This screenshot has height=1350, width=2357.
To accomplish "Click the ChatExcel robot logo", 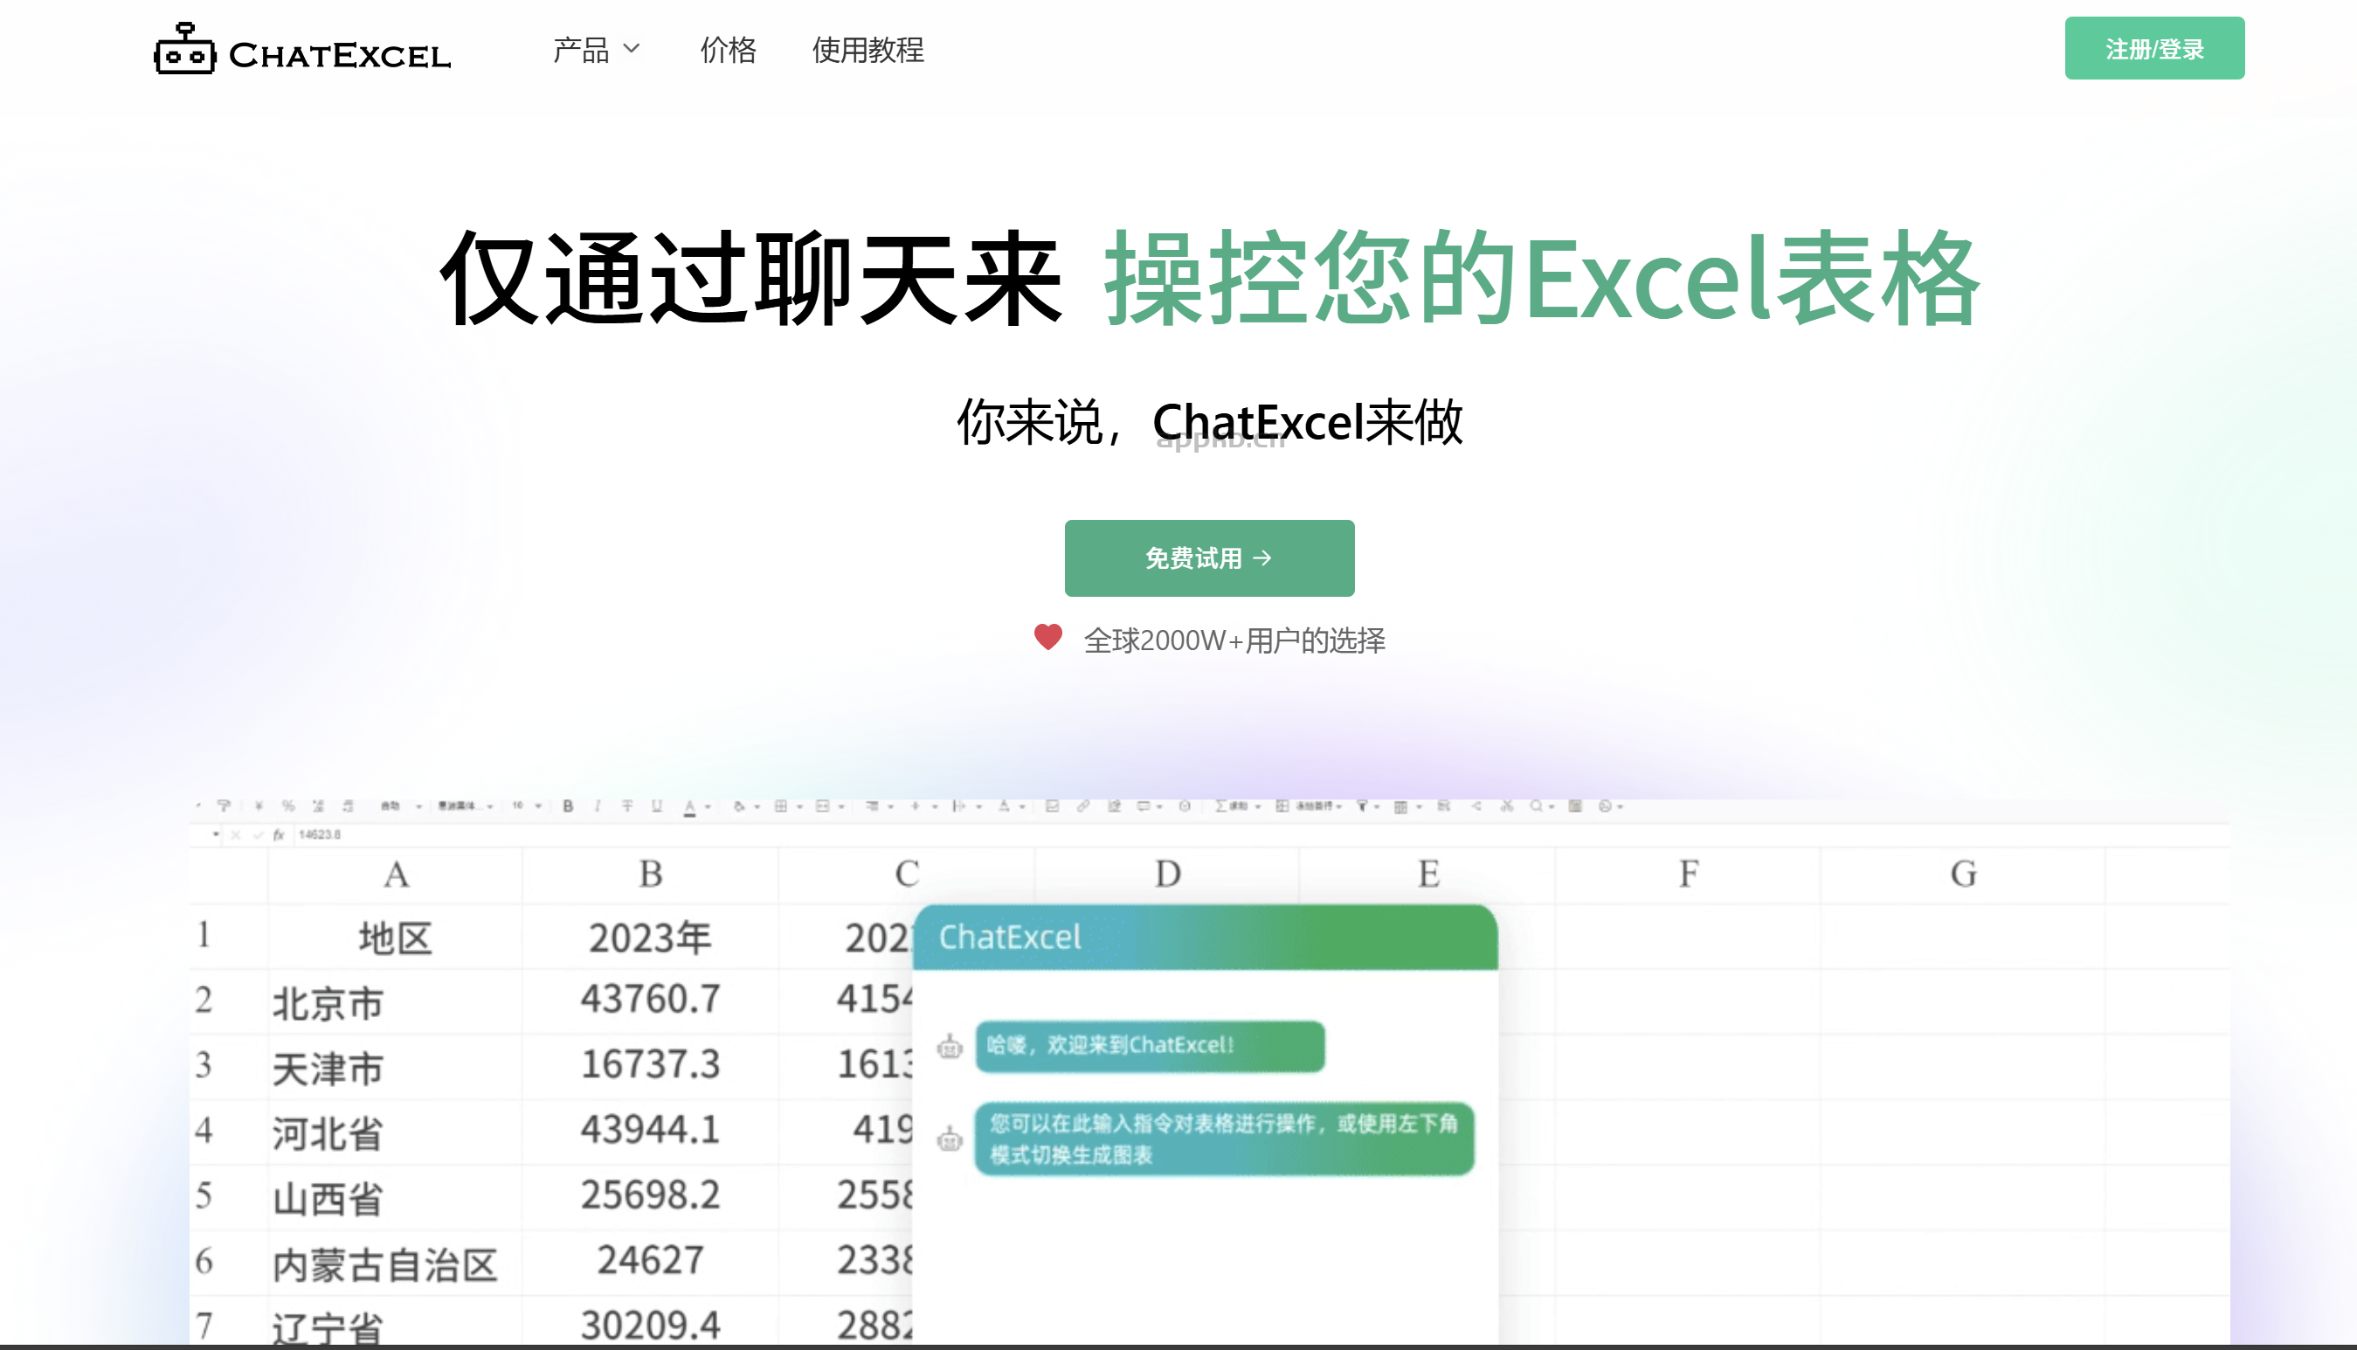I will [x=302, y=48].
